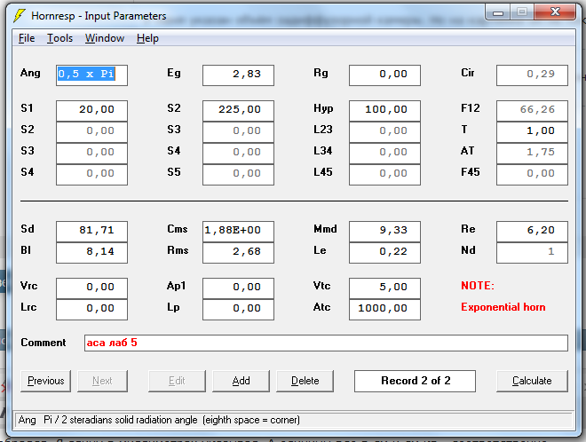Click the Lp input field
Viewport: 586px width, 442px height.
point(239,310)
